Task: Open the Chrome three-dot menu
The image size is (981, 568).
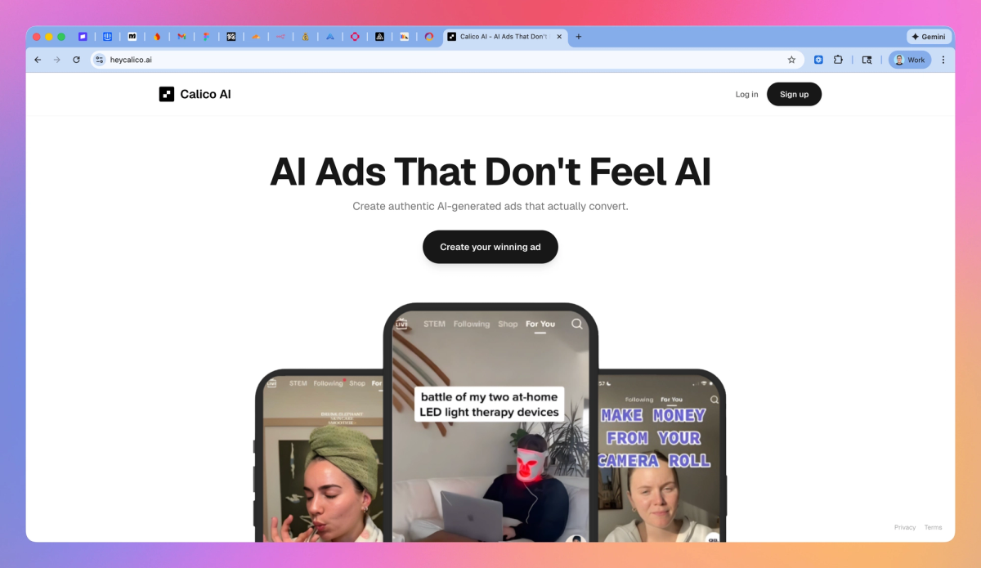Action: tap(943, 60)
